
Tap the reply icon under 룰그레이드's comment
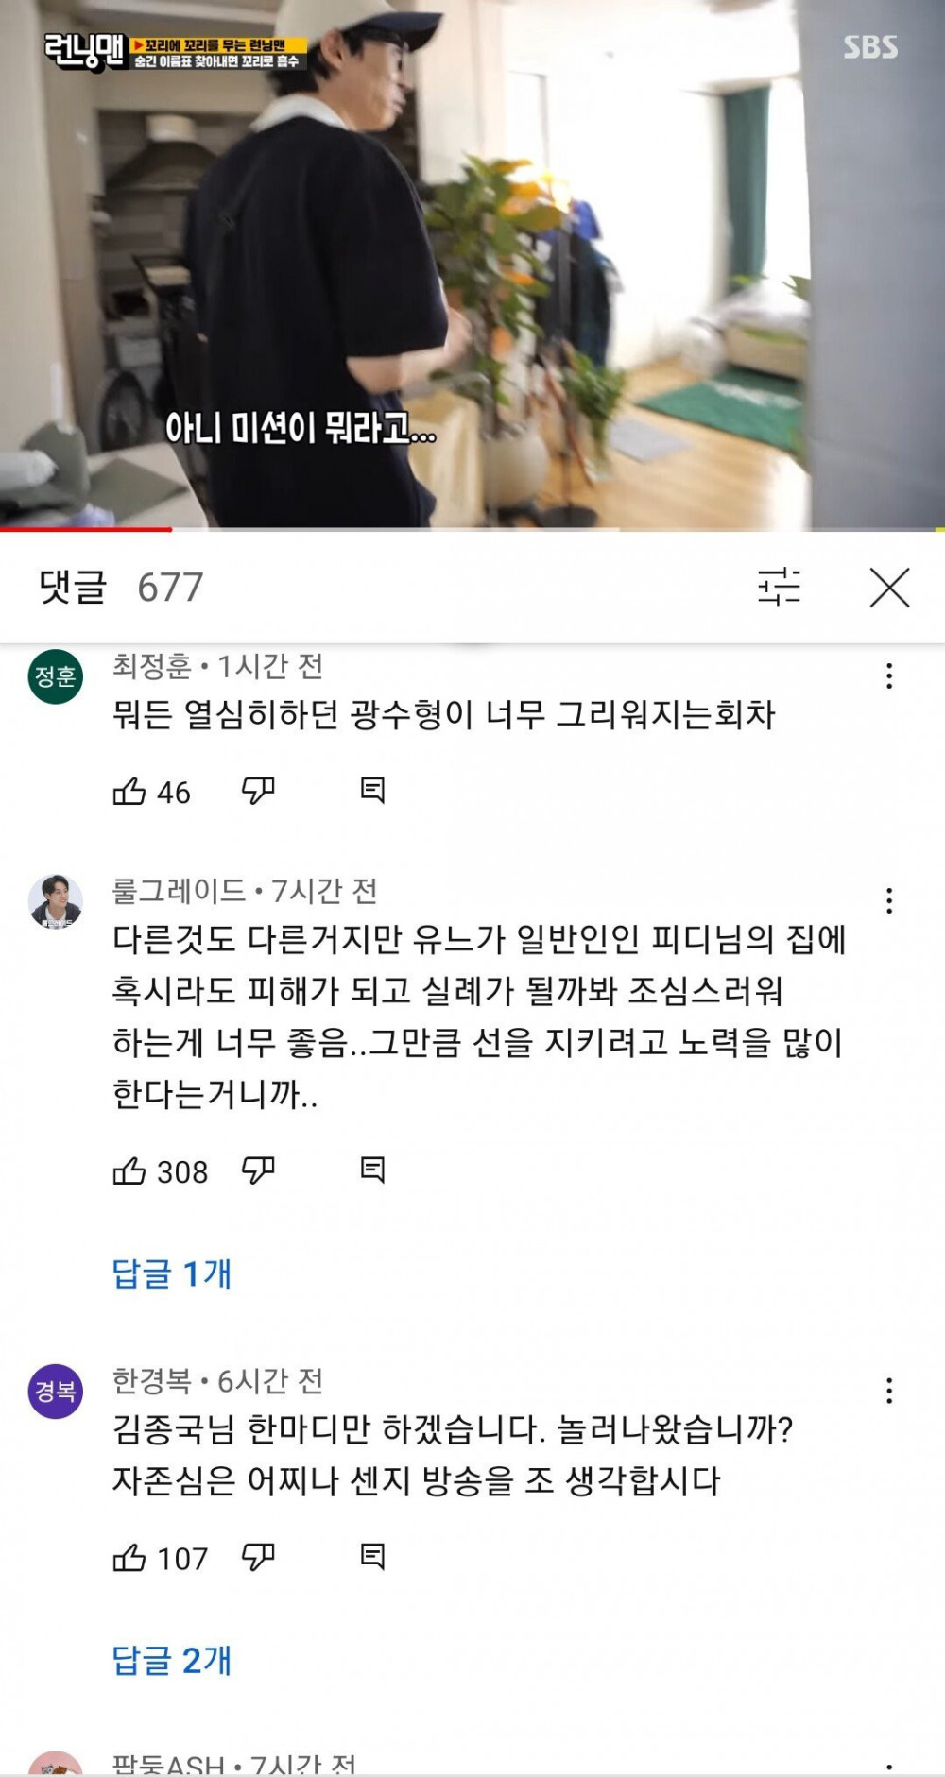pyautogui.click(x=373, y=1170)
